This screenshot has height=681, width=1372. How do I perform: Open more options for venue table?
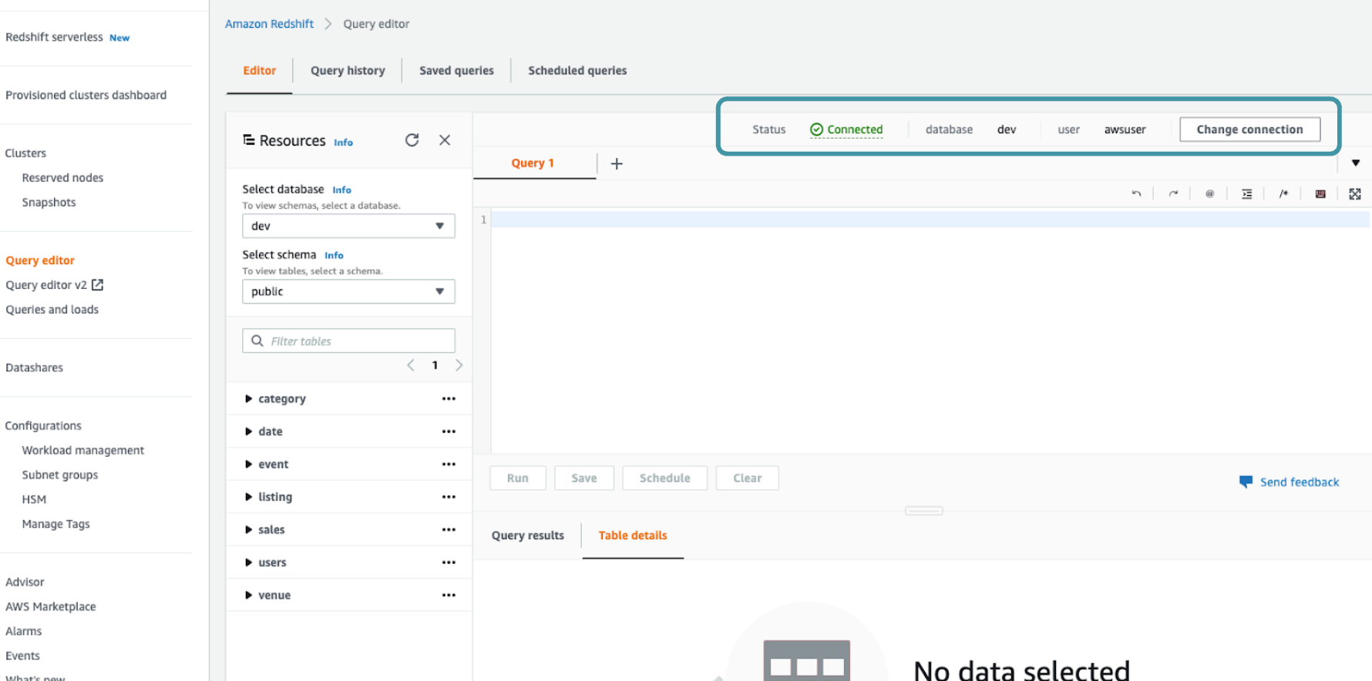[449, 595]
